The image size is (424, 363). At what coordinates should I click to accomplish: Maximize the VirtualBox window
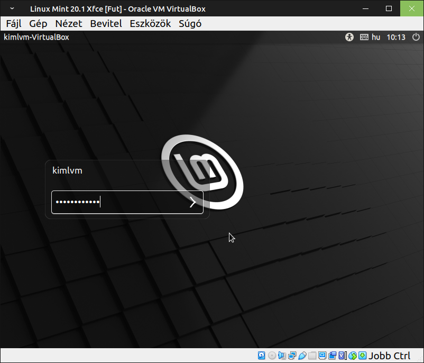(x=389, y=8)
